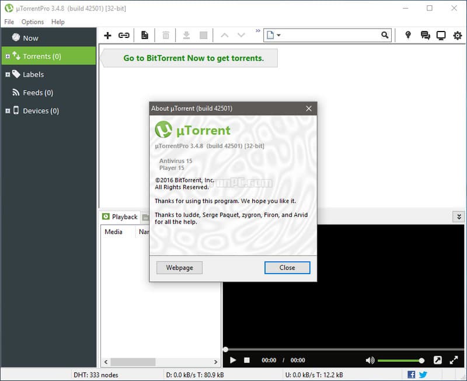467x381 pixels.
Task: Open uTorrent's Facebook page icon
Action: tap(411, 375)
